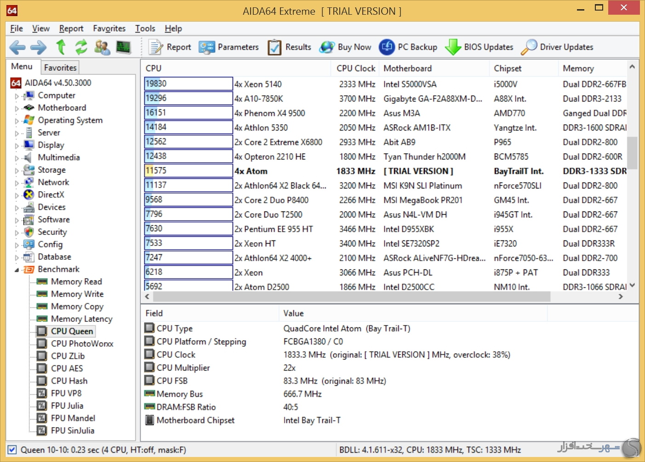645x462 pixels.
Task: Select the Software tree item
Action: 54,219
